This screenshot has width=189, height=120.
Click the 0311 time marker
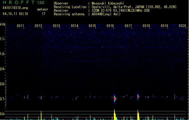tap(20, 26)
